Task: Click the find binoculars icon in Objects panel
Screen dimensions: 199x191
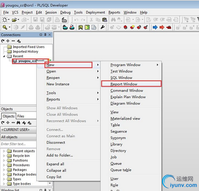Action: 18,123
